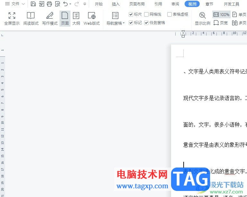Click the Print icon
This screenshot has width=247, height=197.
[x=50, y=4]
